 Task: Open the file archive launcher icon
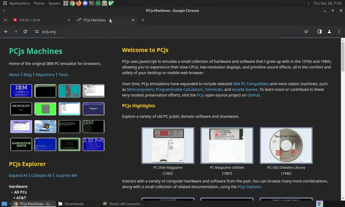[104, 3]
